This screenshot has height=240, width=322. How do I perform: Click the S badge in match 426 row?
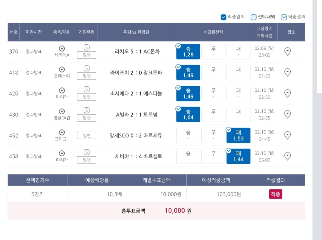(x=87, y=89)
